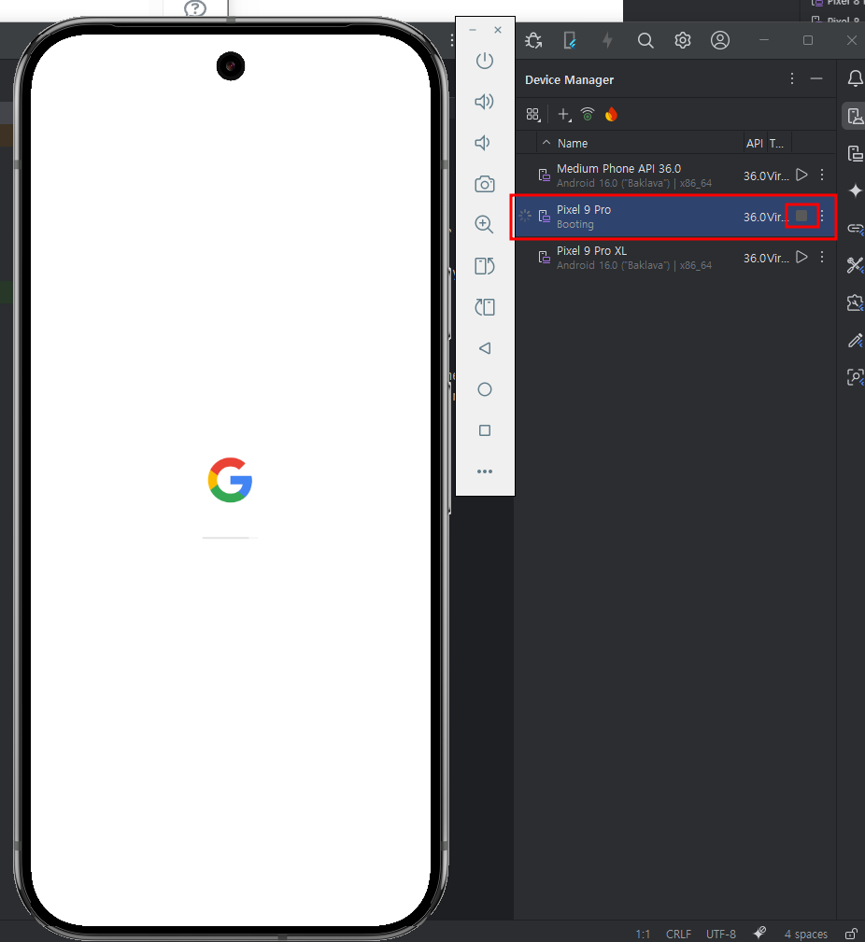
Task: Open IDE settings gear
Action: pos(682,40)
